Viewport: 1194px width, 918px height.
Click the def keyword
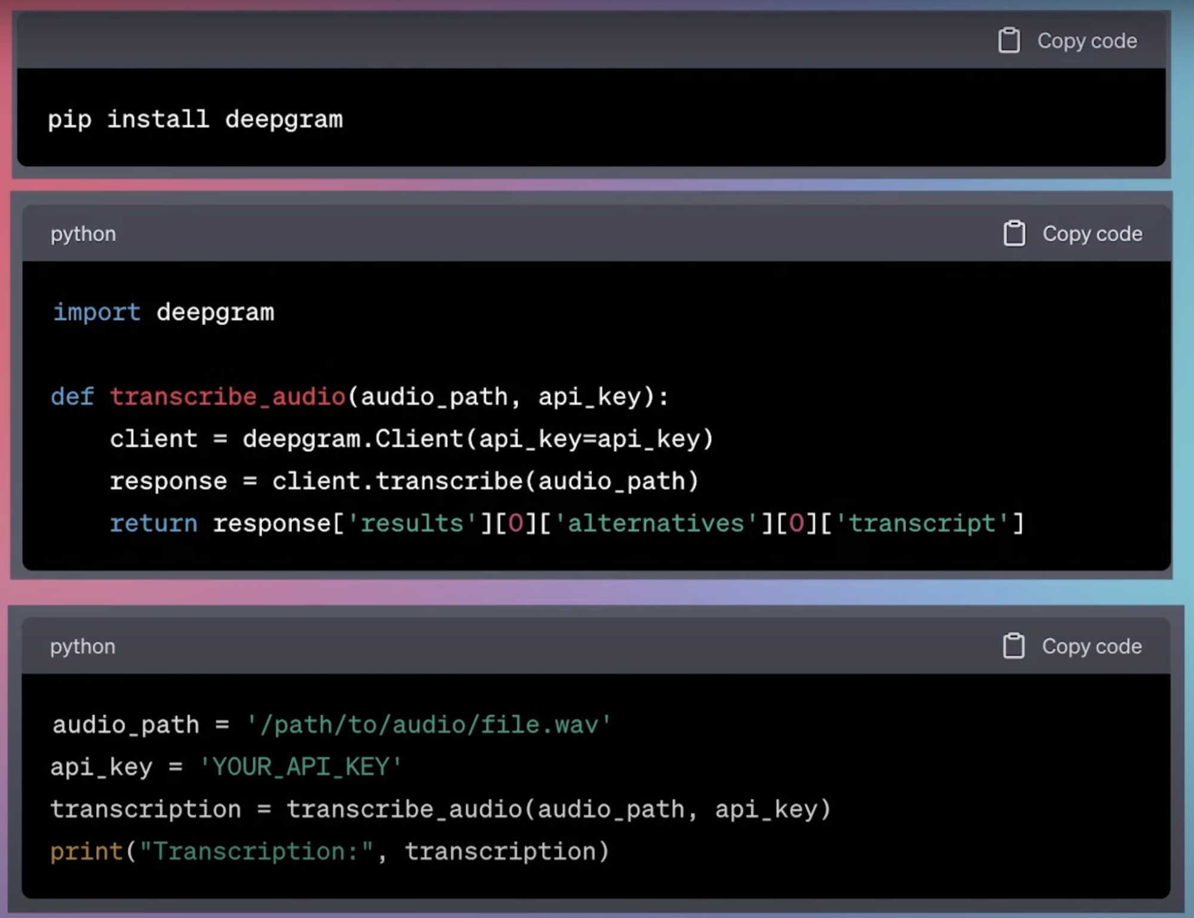(x=72, y=396)
